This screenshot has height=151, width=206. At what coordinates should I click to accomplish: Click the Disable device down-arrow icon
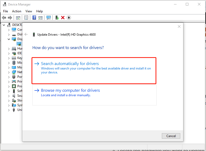69,18
